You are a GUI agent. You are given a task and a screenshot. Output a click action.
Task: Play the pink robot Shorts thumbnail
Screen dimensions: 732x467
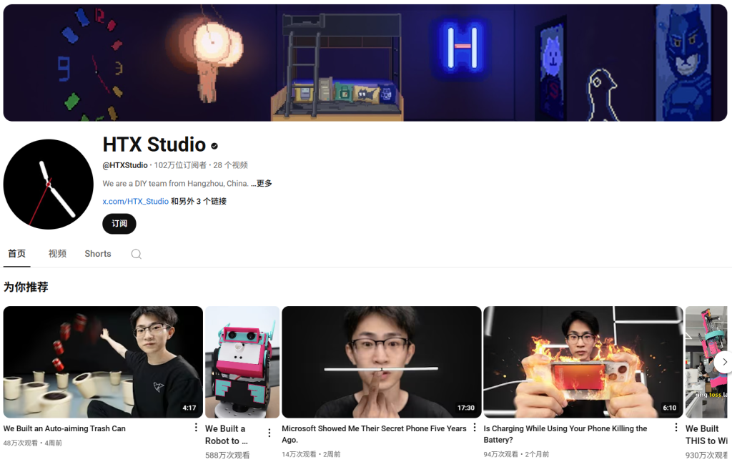click(242, 362)
